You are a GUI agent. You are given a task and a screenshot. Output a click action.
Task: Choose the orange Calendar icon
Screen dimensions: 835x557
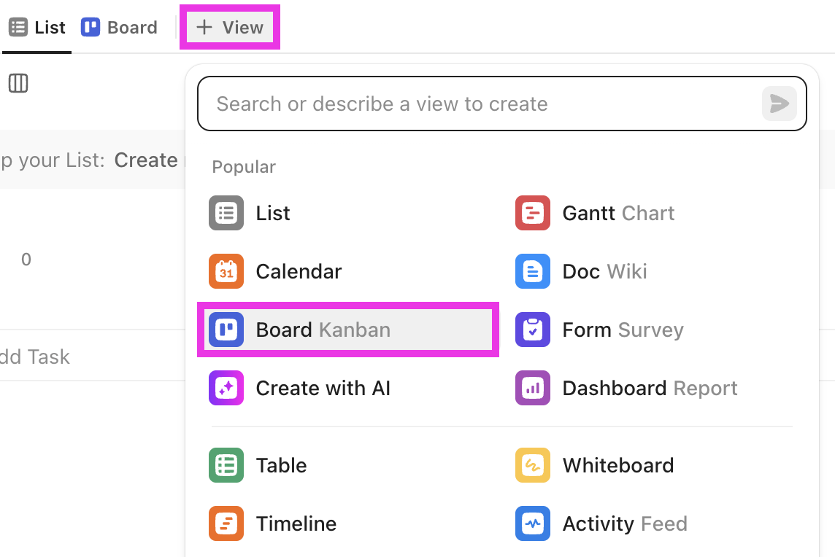tap(226, 271)
